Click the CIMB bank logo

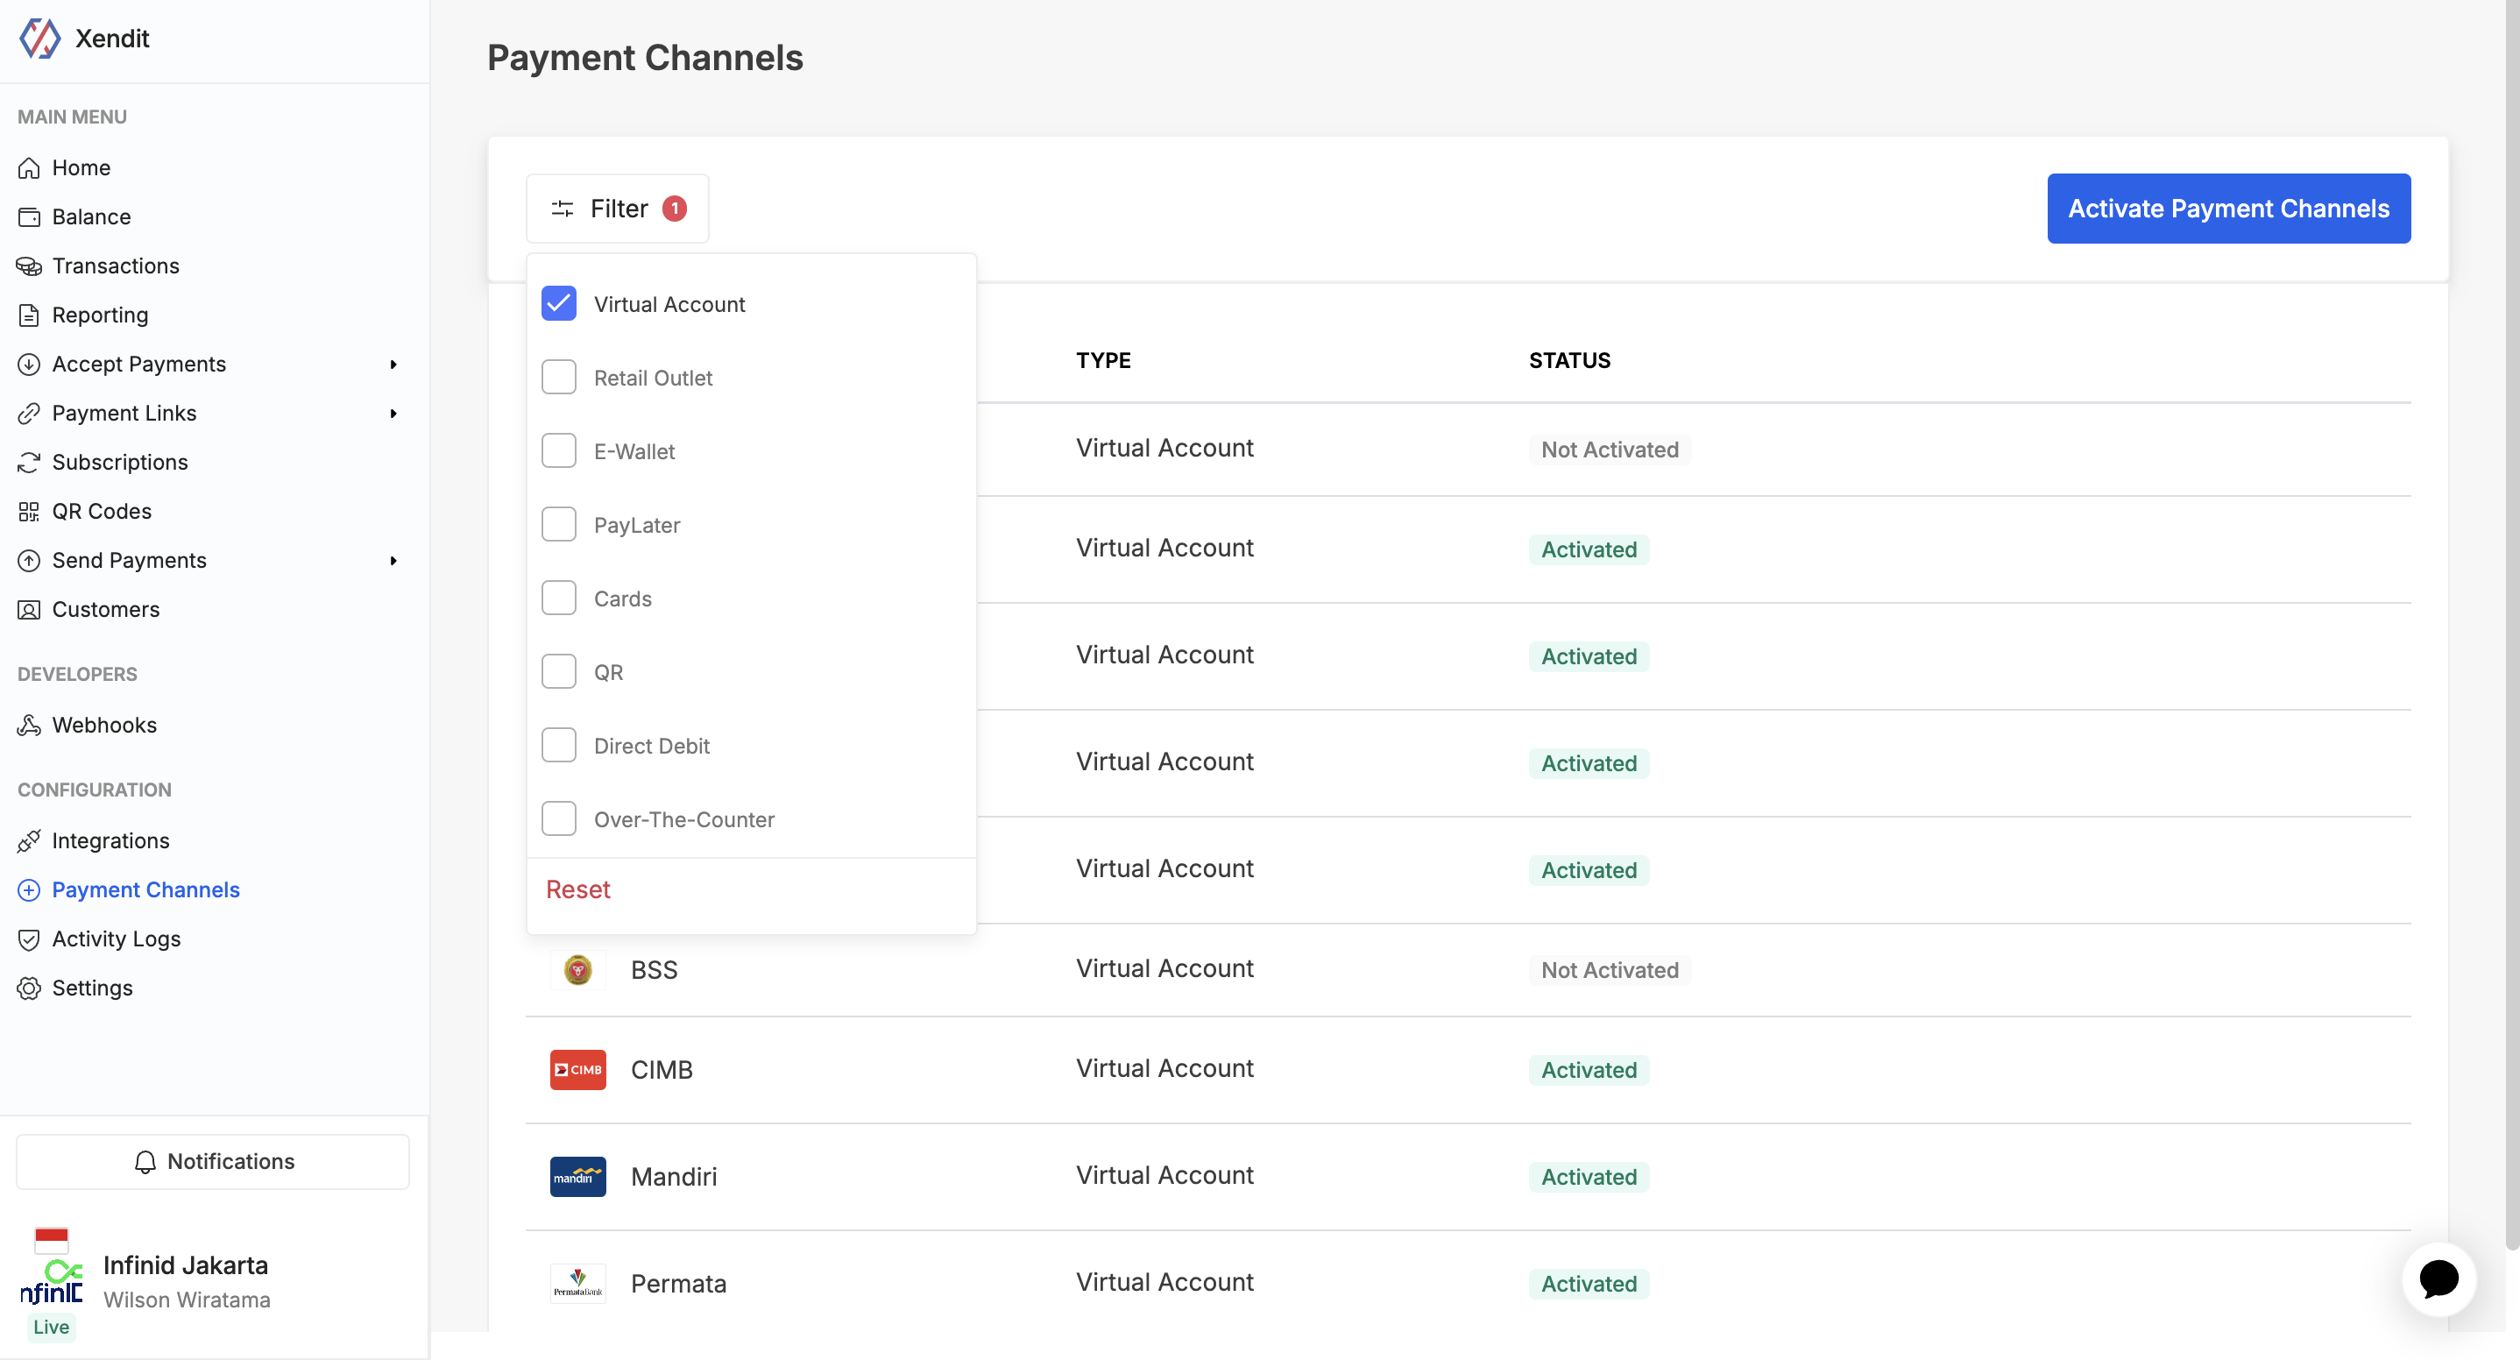tap(577, 1069)
